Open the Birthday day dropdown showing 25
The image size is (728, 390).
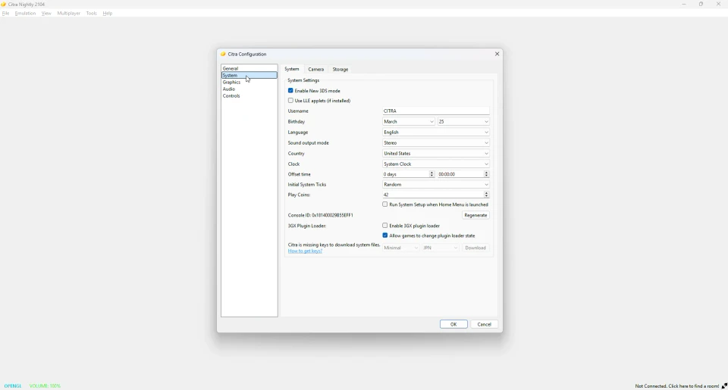coord(463,121)
